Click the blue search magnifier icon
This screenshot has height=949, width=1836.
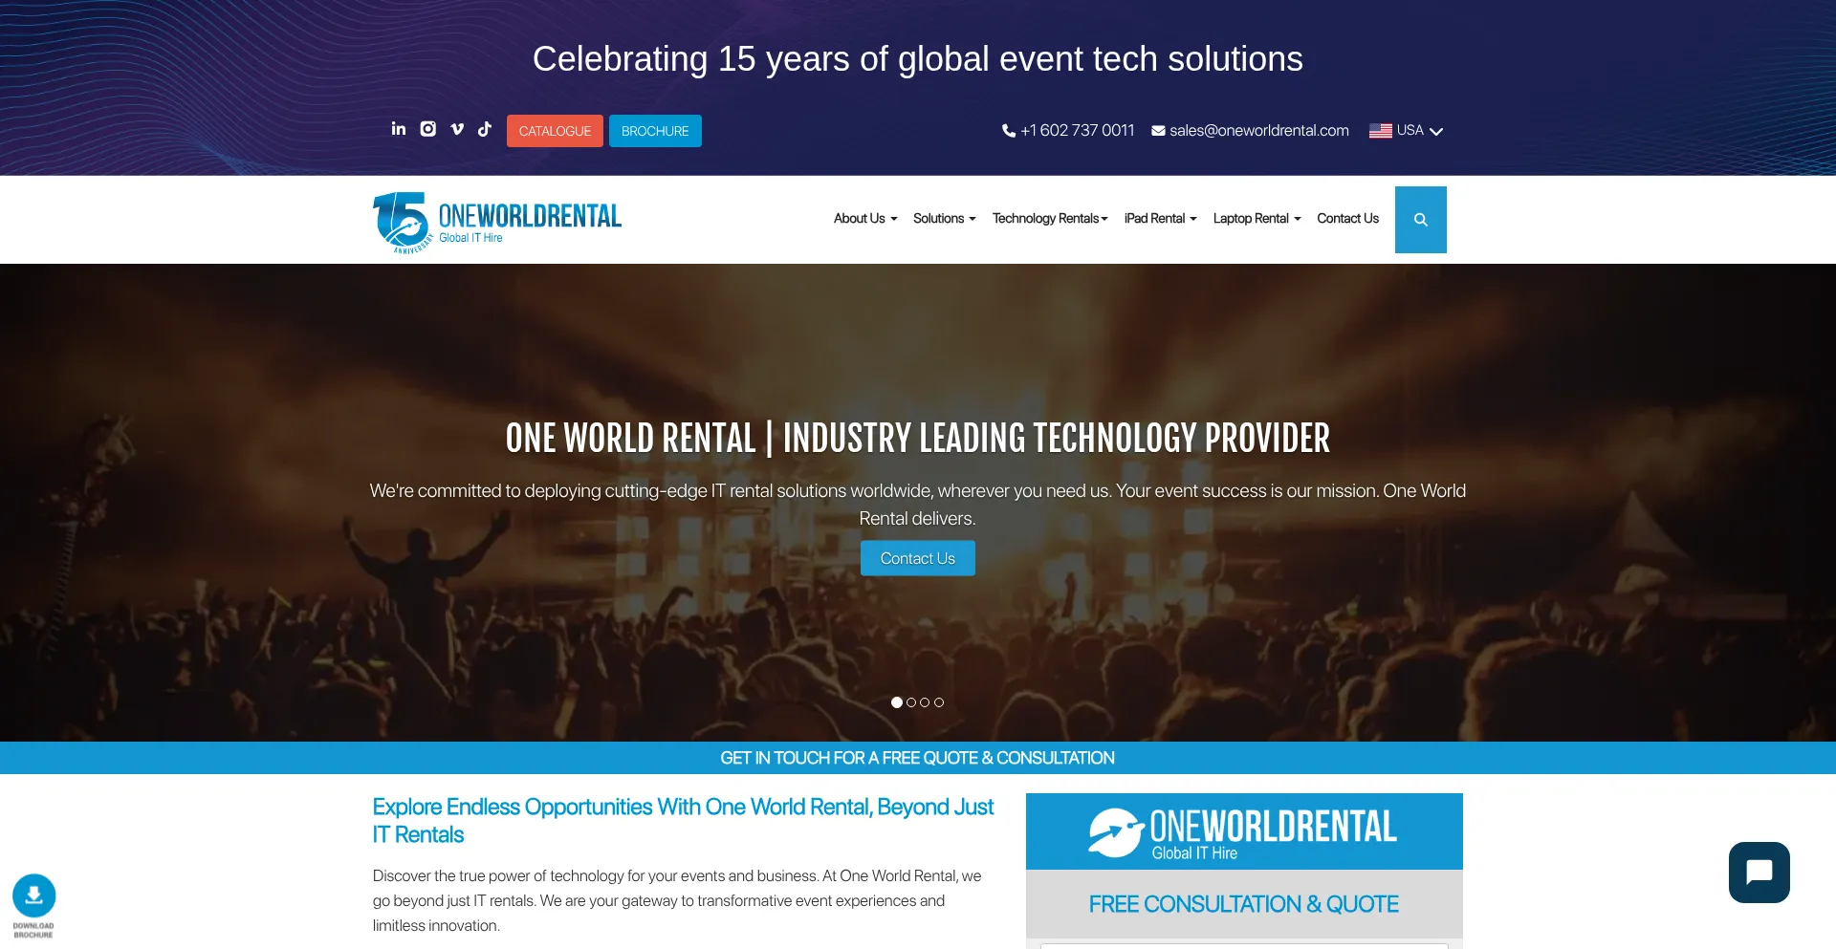1421,220
